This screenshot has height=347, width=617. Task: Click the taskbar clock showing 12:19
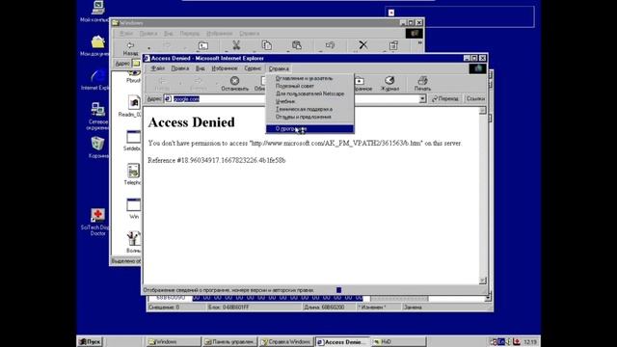530,342
